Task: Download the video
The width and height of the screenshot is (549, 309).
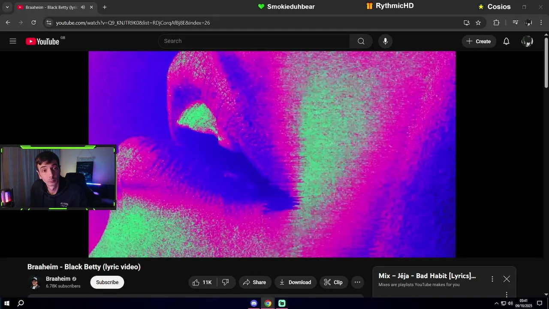Action: tap(296, 282)
